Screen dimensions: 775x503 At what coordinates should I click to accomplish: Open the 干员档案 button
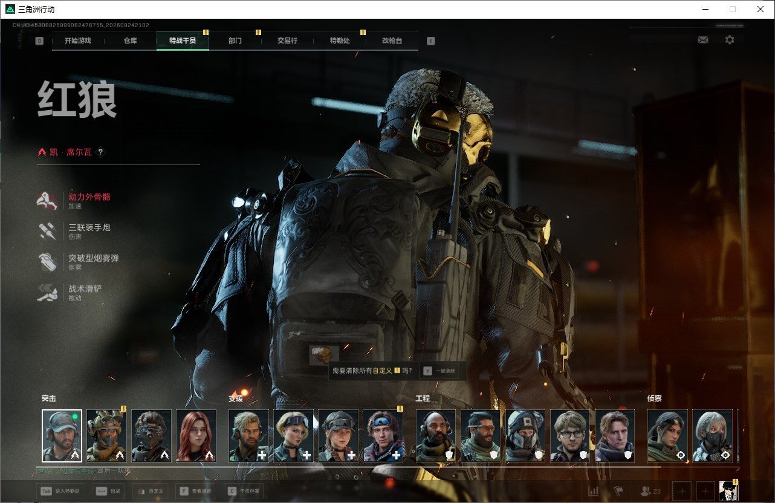(244, 491)
